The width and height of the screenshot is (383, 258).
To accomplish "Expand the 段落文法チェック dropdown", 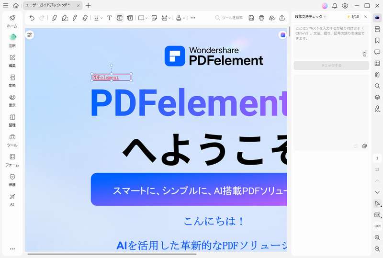I will pos(310,17).
